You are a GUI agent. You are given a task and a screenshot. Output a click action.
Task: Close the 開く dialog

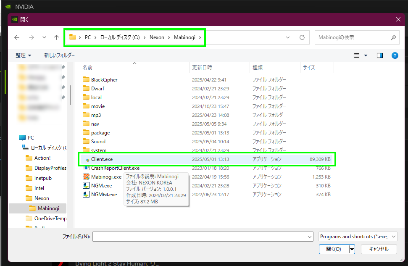[398, 19]
